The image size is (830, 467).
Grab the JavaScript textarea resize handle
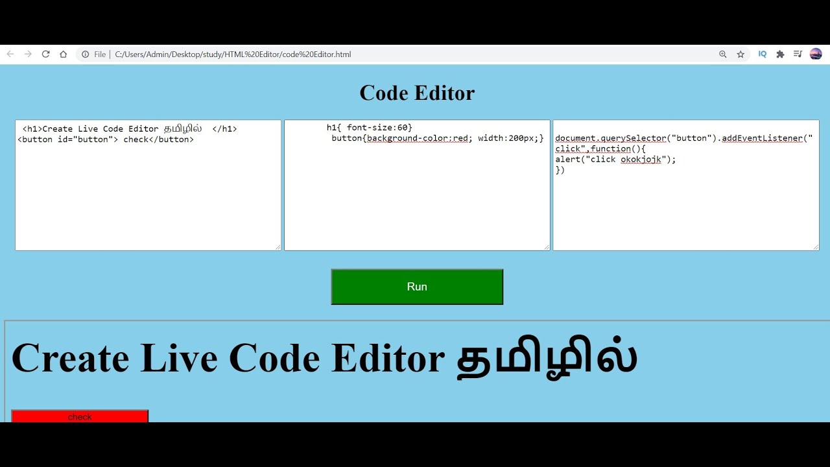click(x=815, y=246)
